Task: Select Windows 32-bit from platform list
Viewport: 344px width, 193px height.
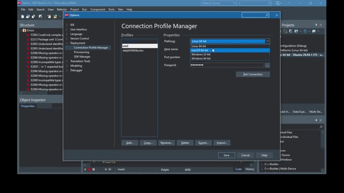Action: pos(230,55)
